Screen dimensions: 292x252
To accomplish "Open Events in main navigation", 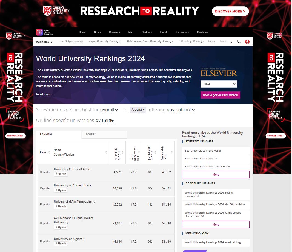I will point(164,32).
